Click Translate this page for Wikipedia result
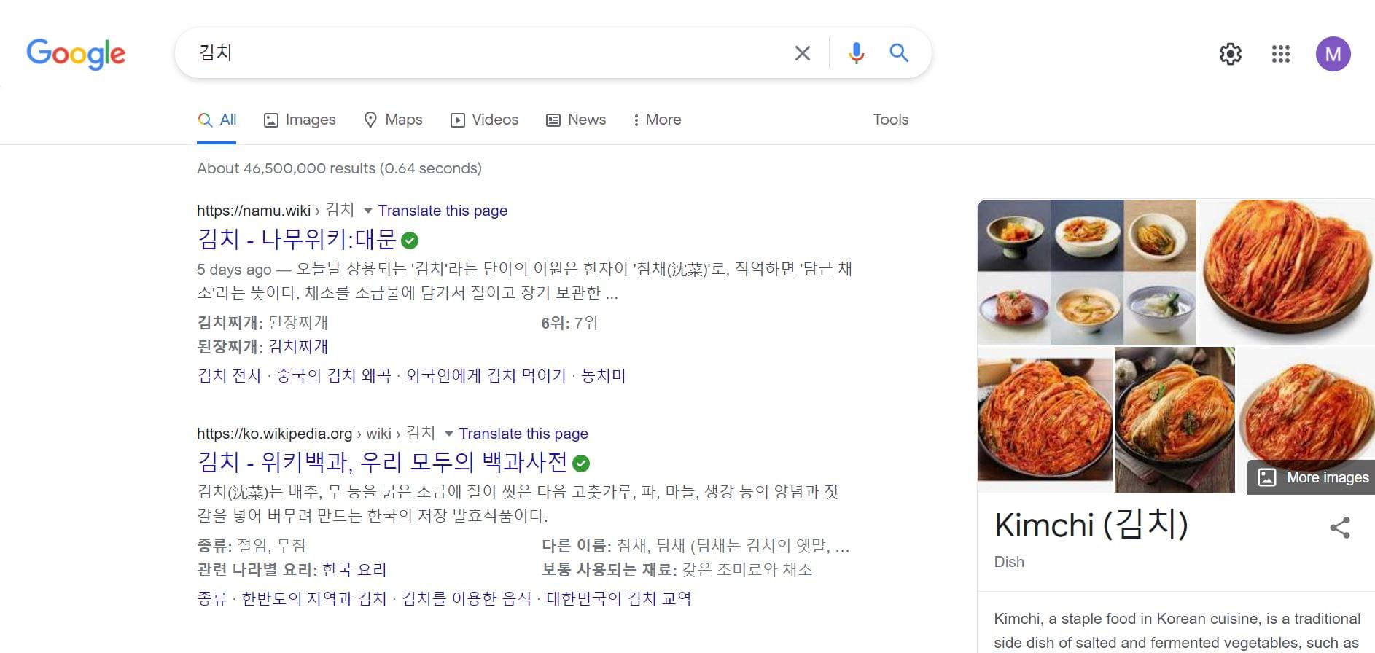 (x=523, y=434)
